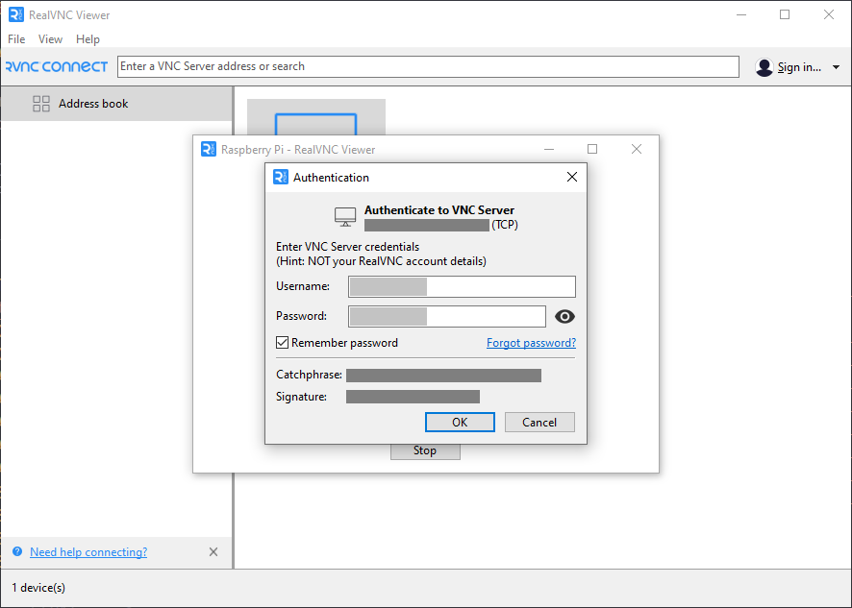
Task: Click the 1 device(s) status bar text
Action: tap(38, 588)
